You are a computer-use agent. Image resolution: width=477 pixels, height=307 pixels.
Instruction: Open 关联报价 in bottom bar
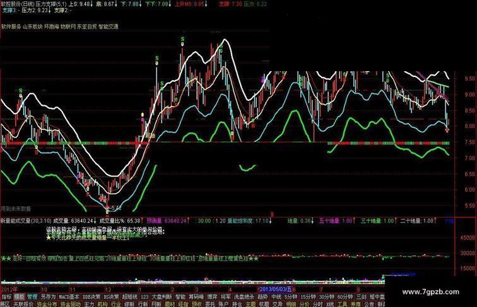click(23, 304)
